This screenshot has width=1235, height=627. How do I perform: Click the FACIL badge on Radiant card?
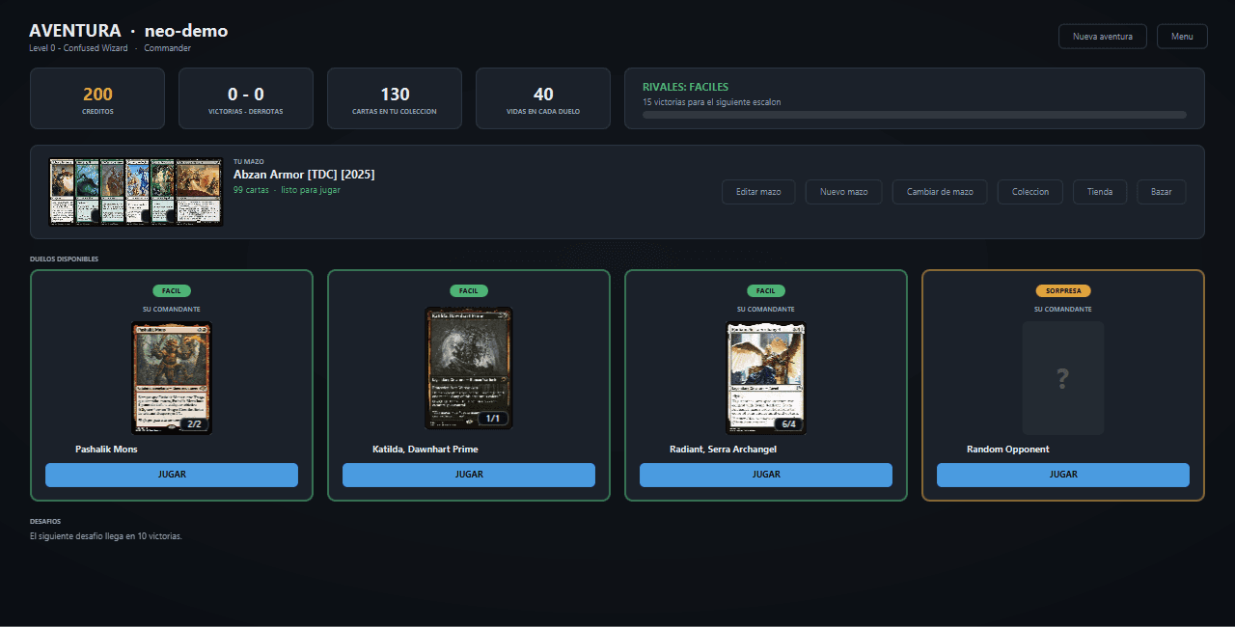pyautogui.click(x=766, y=290)
